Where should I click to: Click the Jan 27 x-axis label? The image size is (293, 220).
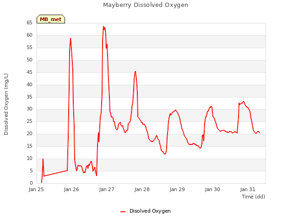107,189
